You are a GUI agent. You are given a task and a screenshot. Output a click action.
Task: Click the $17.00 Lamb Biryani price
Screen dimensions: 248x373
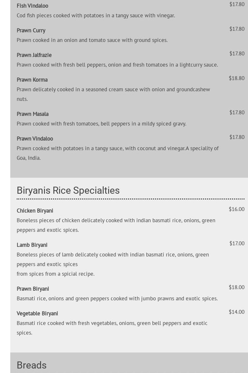tap(237, 243)
